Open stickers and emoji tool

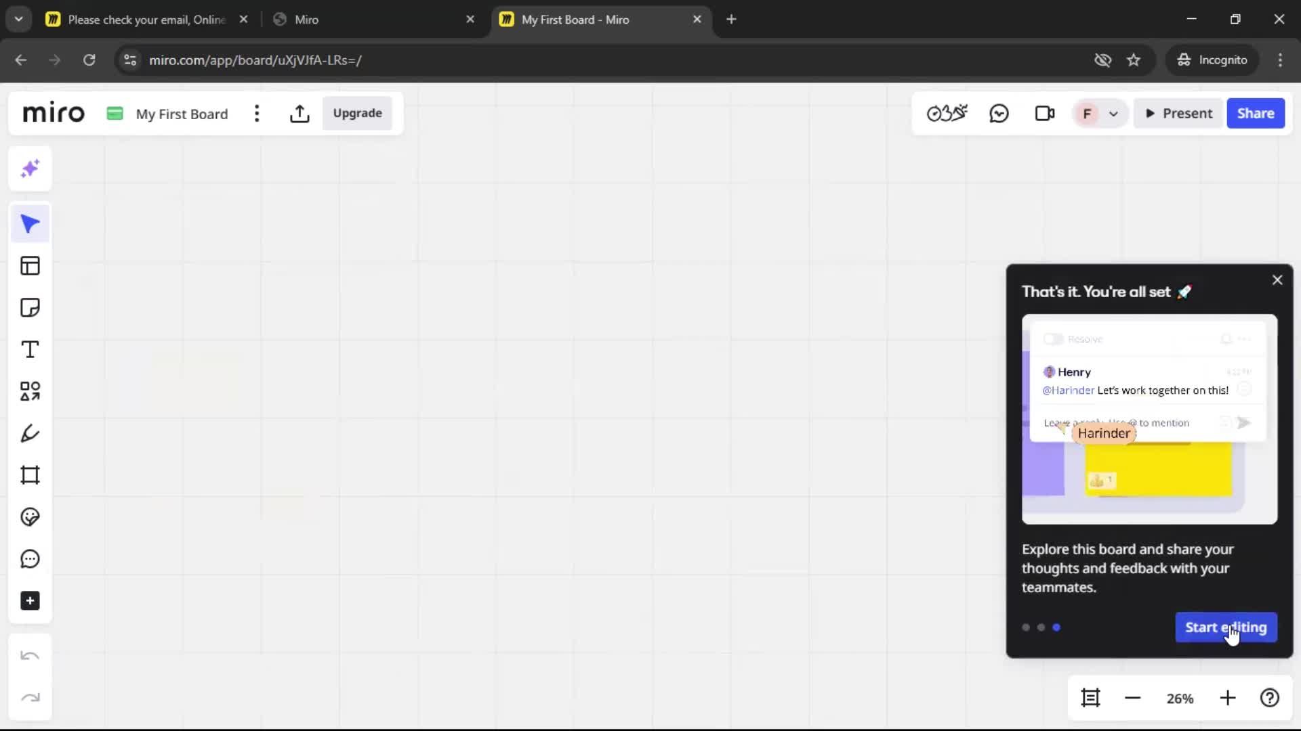click(30, 517)
